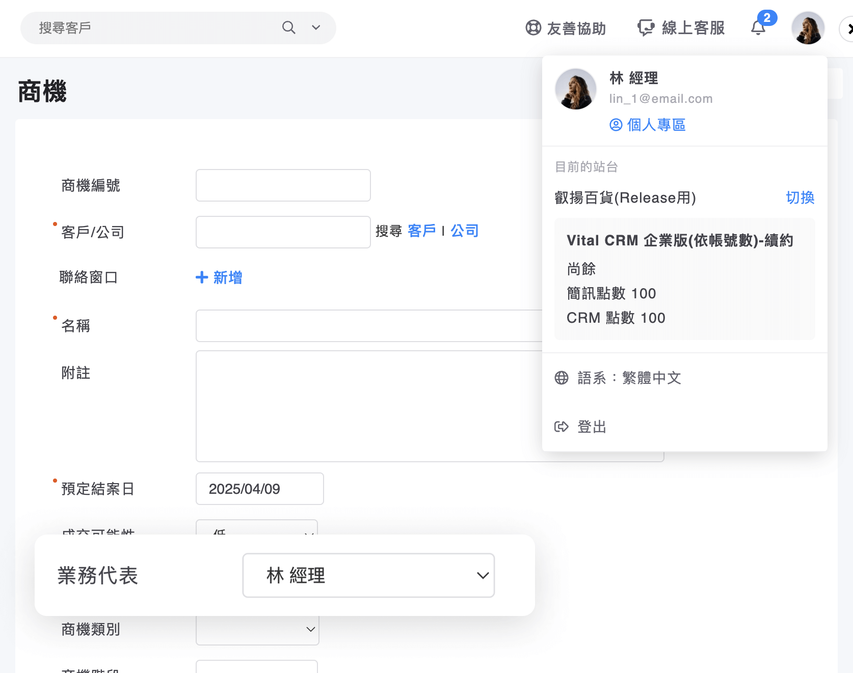Click 登出 to log out

591,427
